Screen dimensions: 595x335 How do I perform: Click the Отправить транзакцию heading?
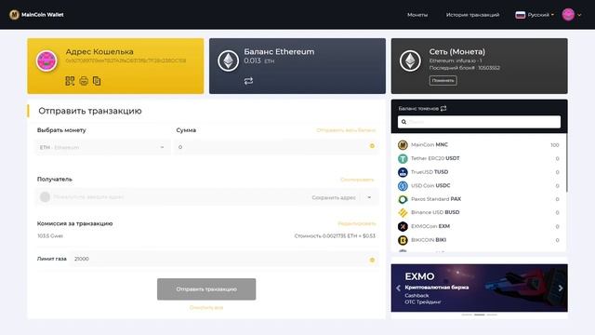click(x=90, y=111)
